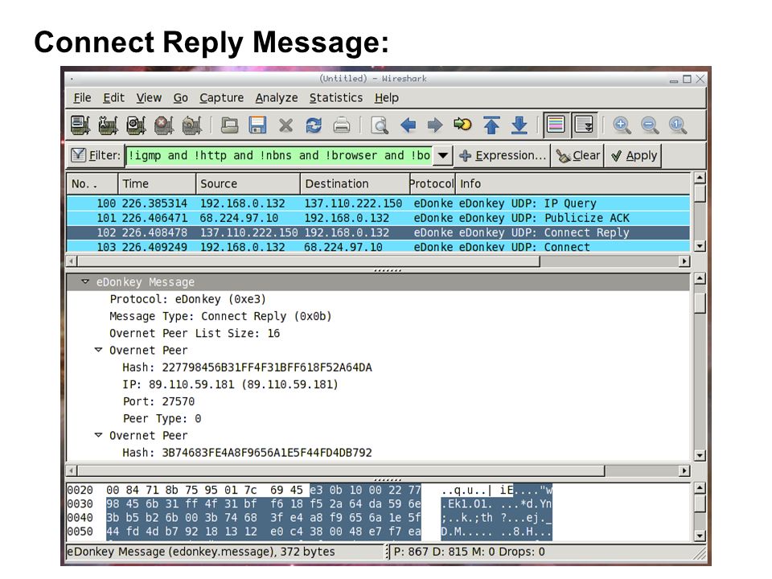Select Overnet Peer List Size: 16
Image resolution: width=772 pixels, height=579 pixels.
tap(195, 333)
